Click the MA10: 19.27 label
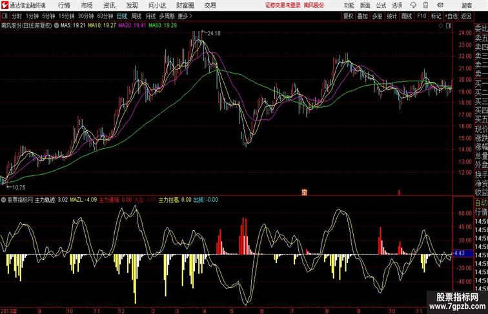Screen dimensions: 488x314 pyautogui.click(x=102, y=26)
